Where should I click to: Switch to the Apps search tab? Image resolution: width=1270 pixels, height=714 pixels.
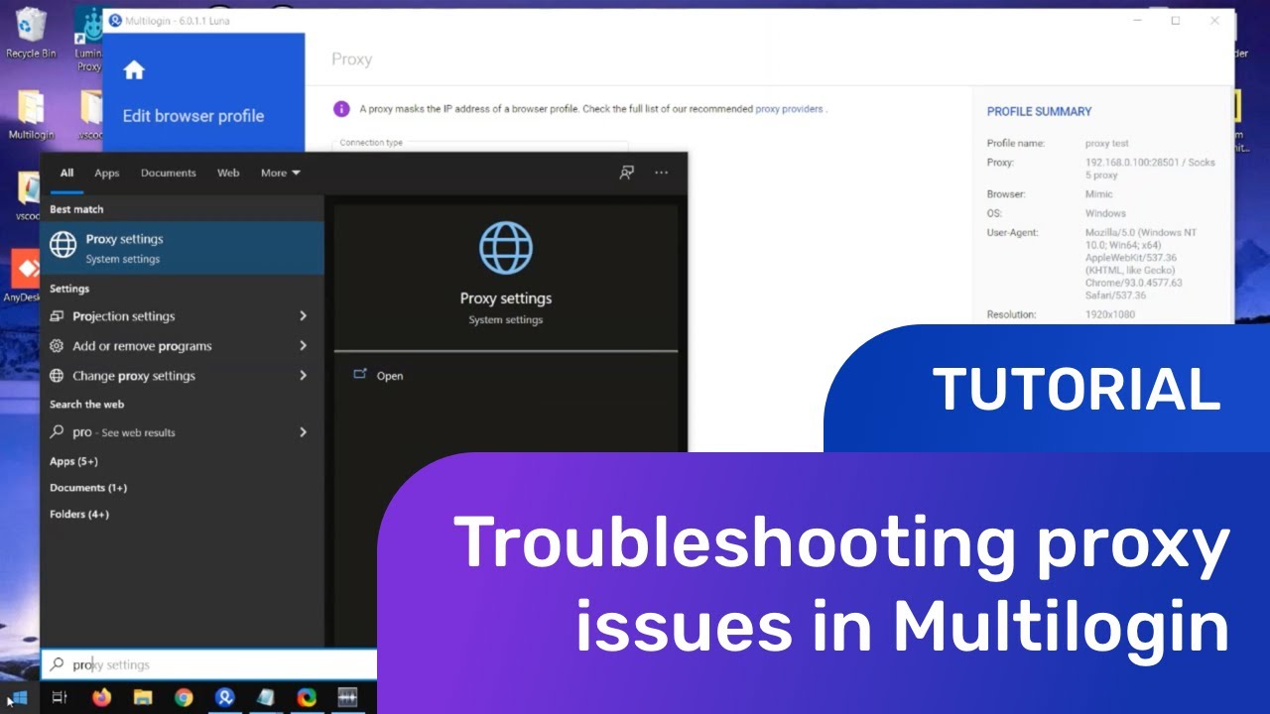pyautogui.click(x=106, y=173)
